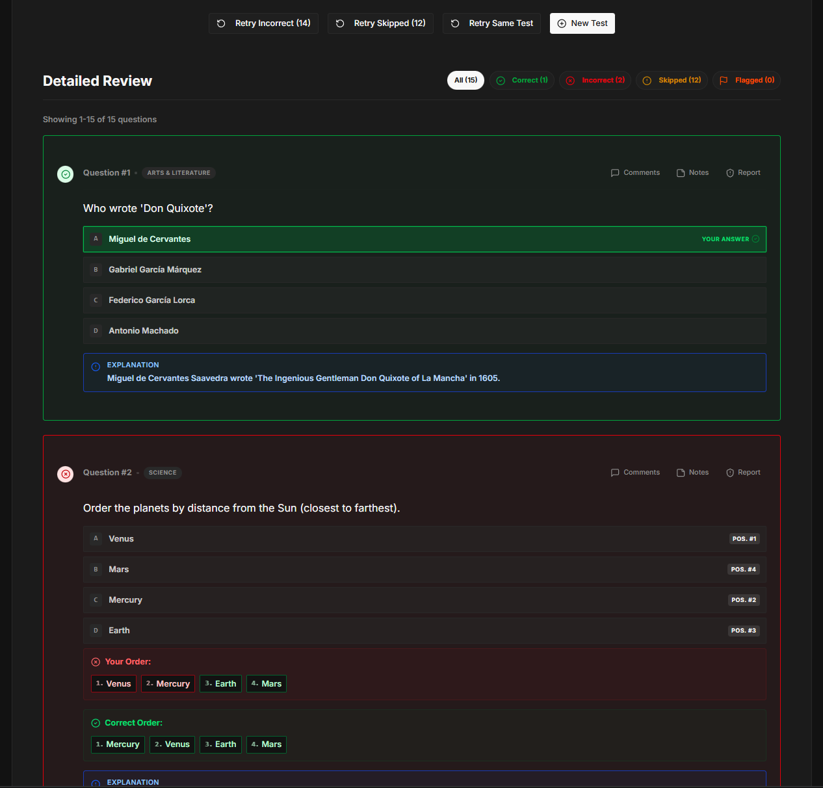Select answer Miguel de Cervantes

coord(425,239)
